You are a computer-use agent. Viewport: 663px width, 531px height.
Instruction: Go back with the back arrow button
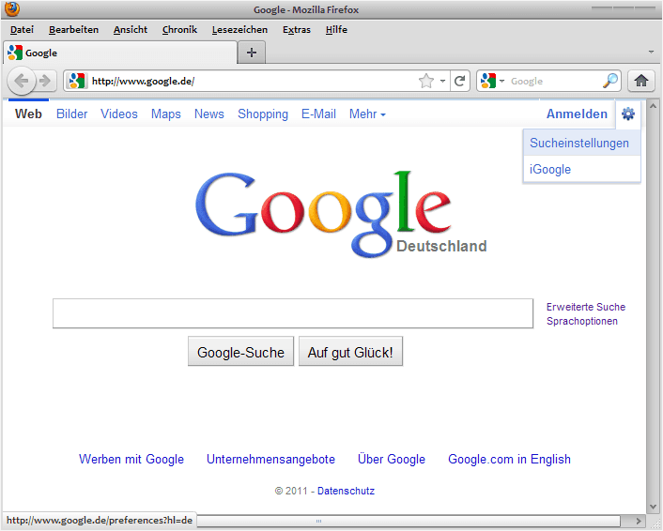click(x=22, y=81)
